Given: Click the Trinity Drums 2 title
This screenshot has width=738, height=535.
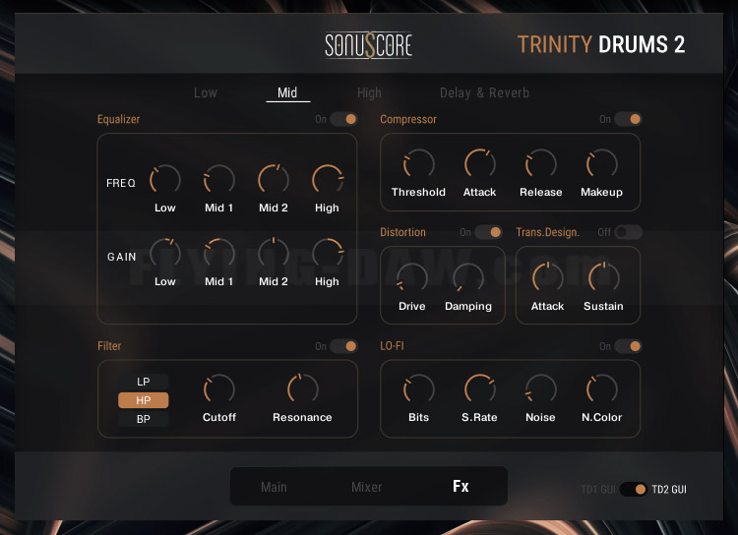Looking at the screenshot, I should (x=601, y=44).
